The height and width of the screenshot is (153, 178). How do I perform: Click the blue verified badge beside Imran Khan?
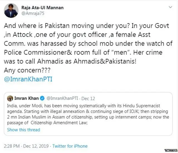tap(43, 98)
